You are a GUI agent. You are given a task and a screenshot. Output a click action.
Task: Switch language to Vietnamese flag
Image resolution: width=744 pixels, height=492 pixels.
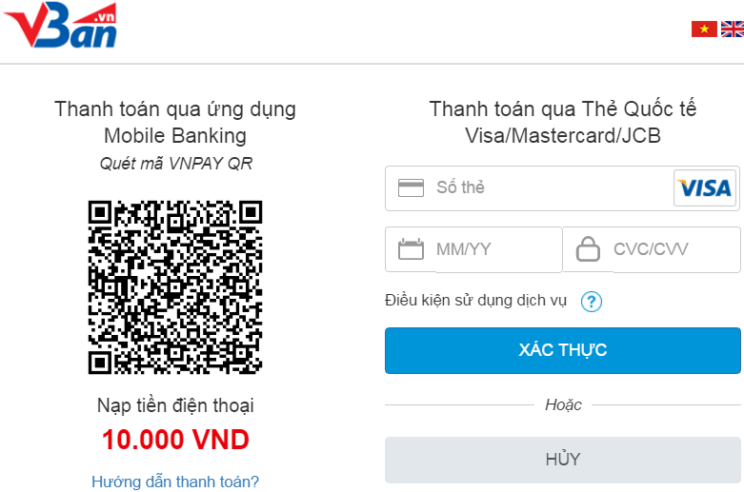point(704,30)
